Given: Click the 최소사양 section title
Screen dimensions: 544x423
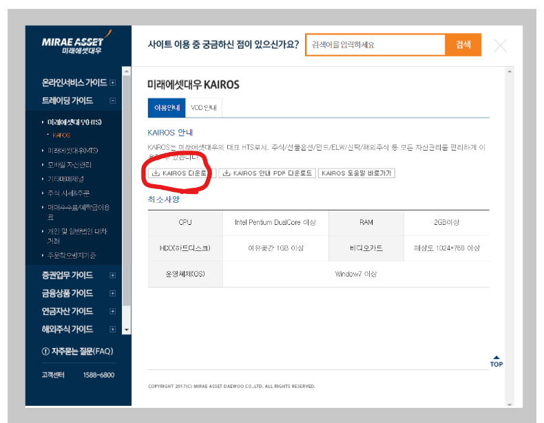Looking at the screenshot, I should coord(163,199).
